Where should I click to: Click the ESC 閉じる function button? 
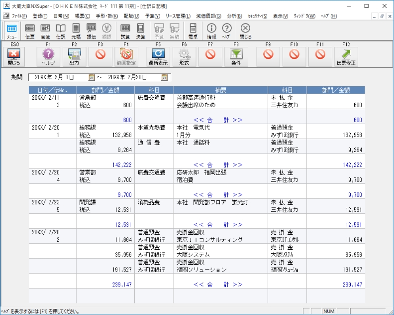[14, 57]
